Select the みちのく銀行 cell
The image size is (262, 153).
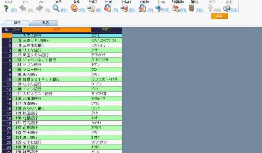(57, 108)
